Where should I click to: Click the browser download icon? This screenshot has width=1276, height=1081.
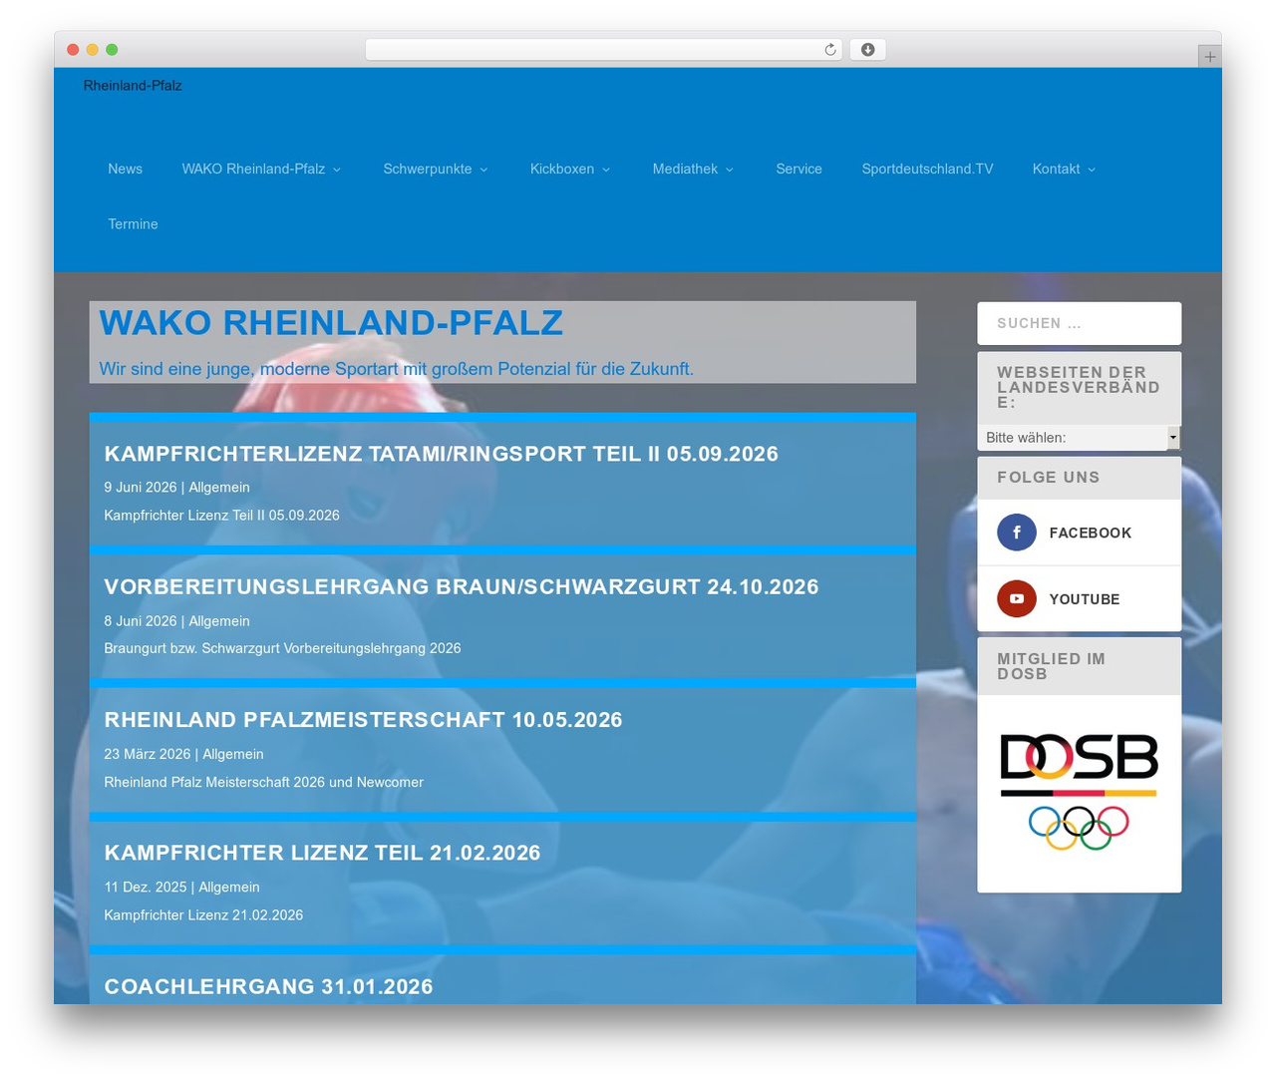tap(868, 50)
